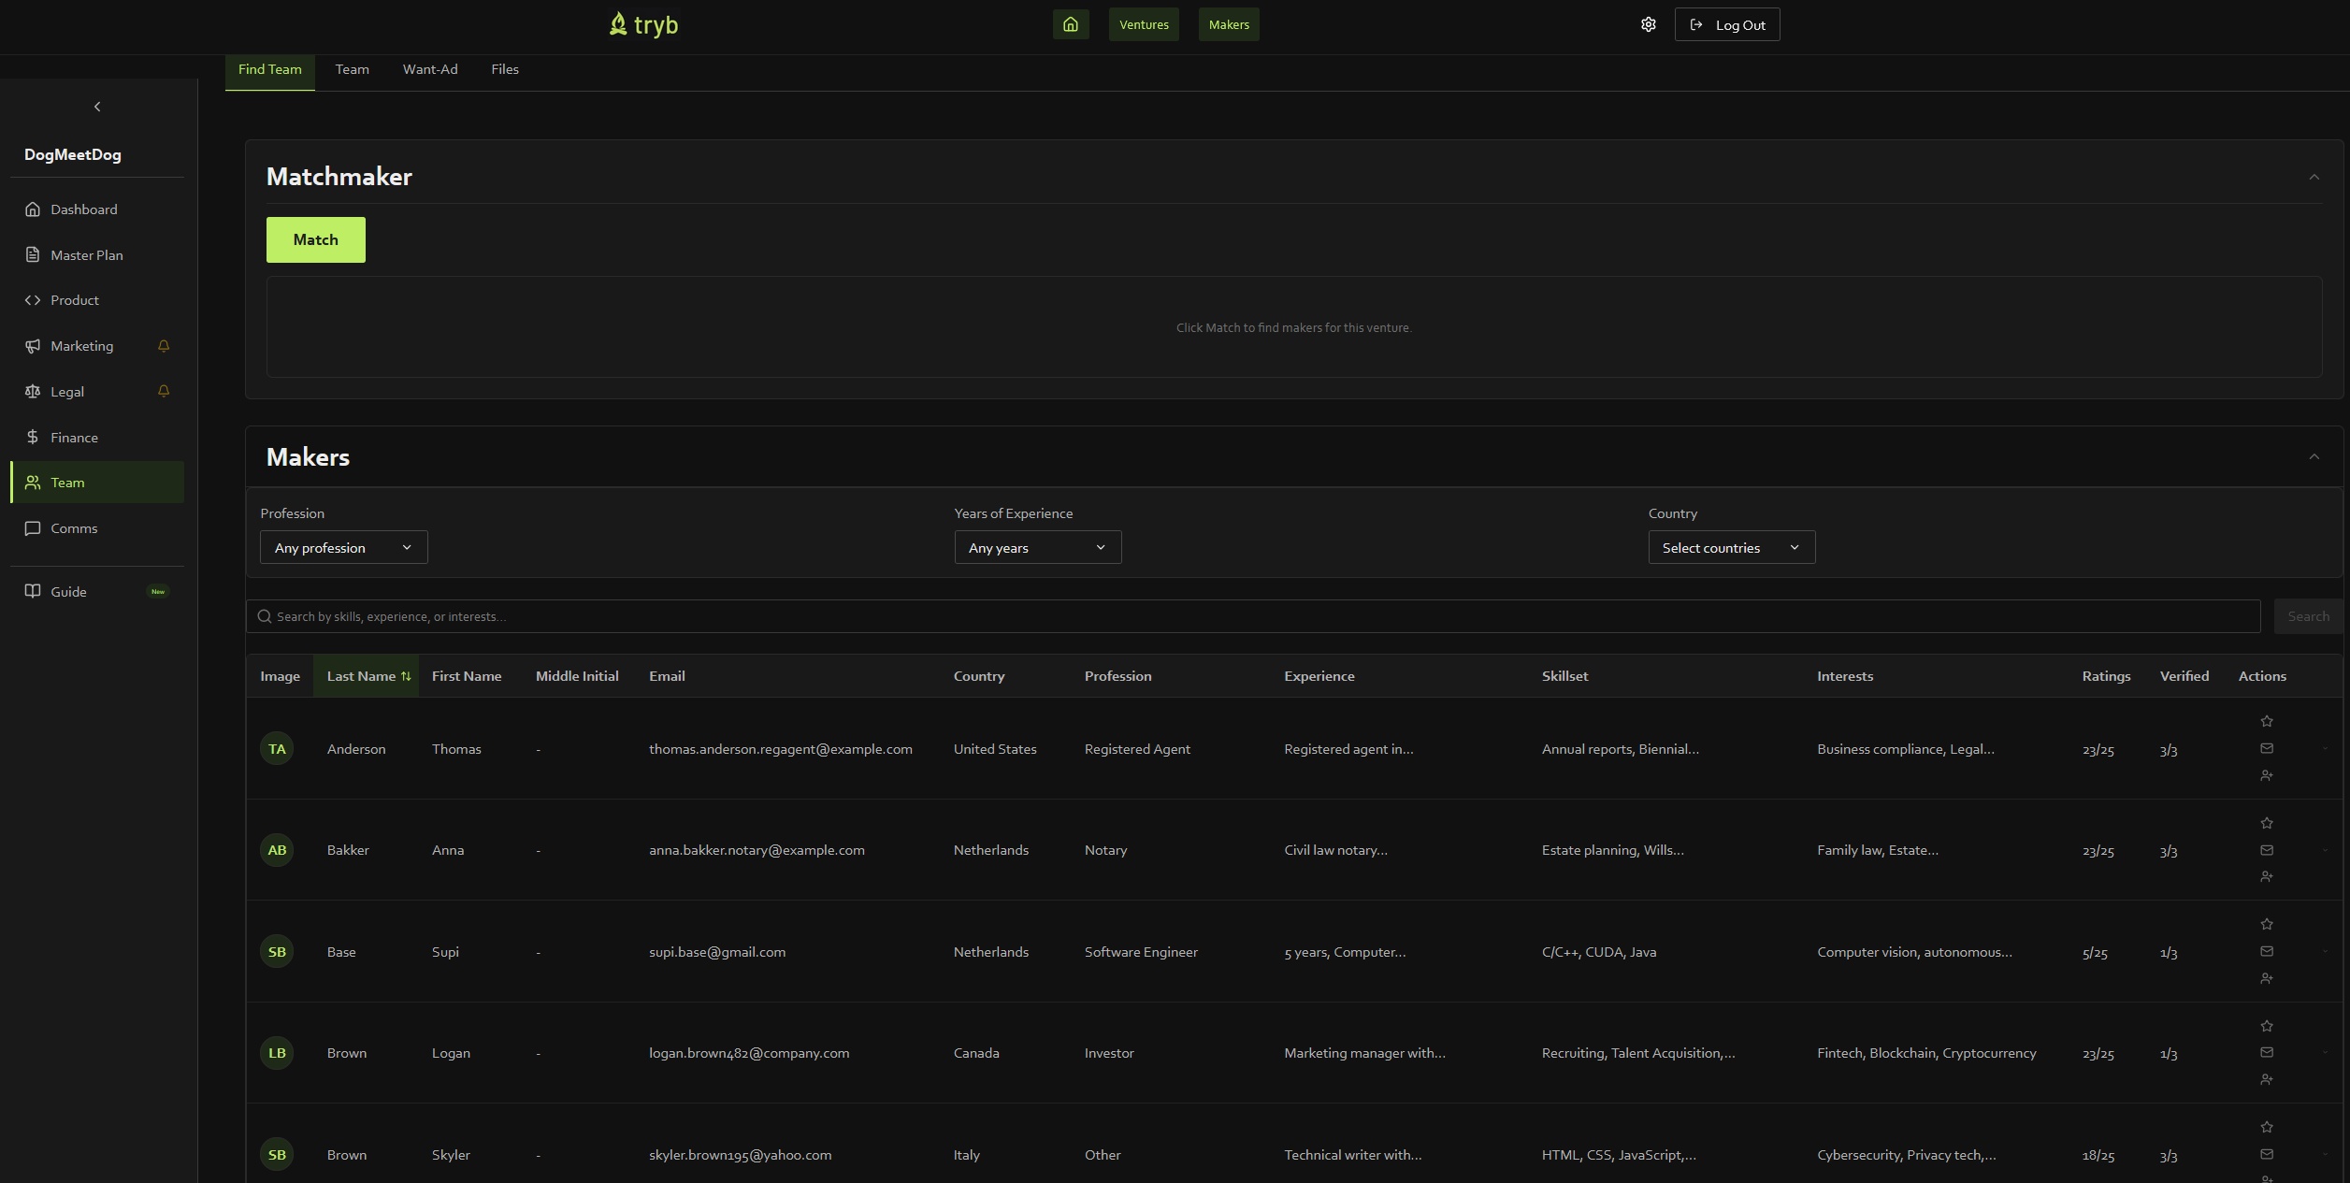Star Thomas Anderson as favorite
2350x1183 pixels.
[2267, 721]
